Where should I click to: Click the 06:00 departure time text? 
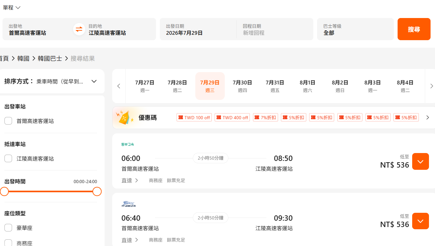pos(131,158)
